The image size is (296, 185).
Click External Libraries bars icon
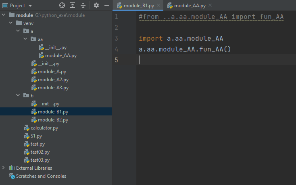[12, 167]
